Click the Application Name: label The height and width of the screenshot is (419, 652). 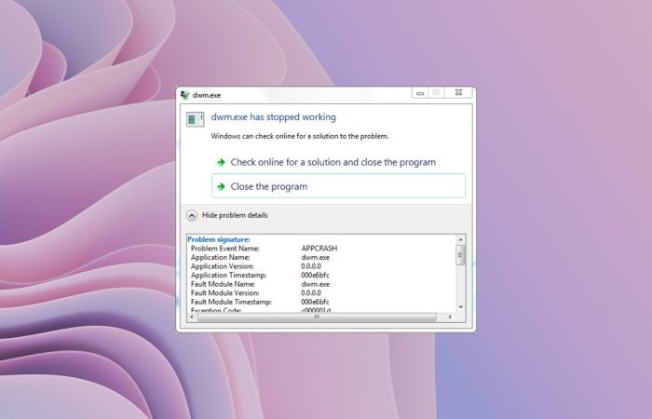tap(221, 257)
